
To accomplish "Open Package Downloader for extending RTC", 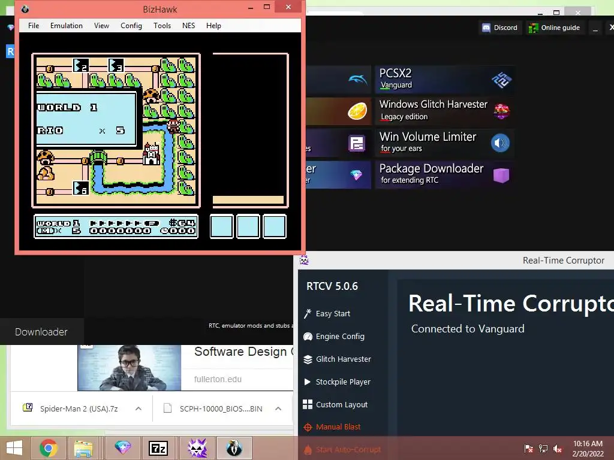I will (x=444, y=175).
